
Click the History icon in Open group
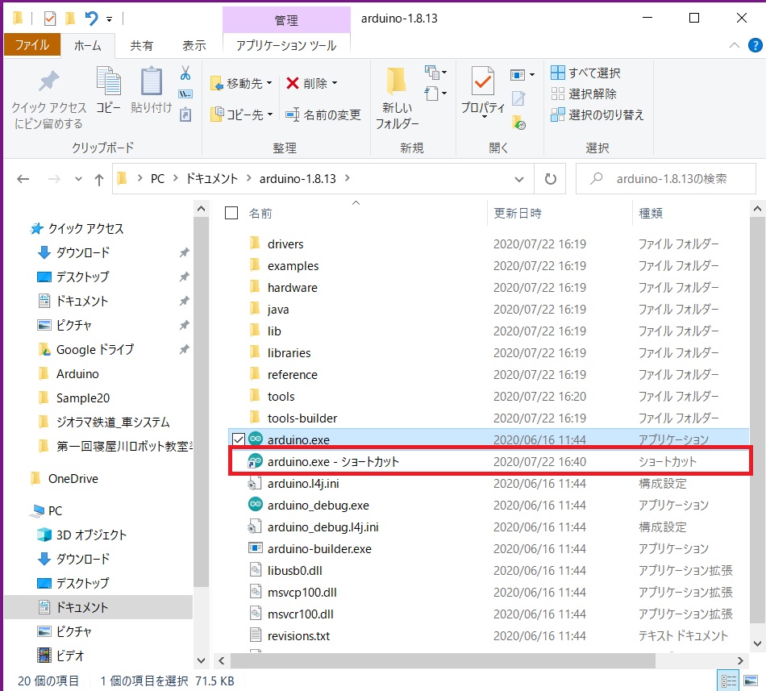(518, 122)
